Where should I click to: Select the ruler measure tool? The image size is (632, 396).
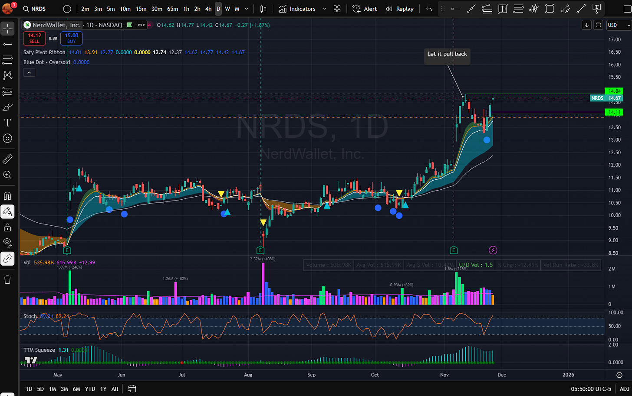pos(7,159)
